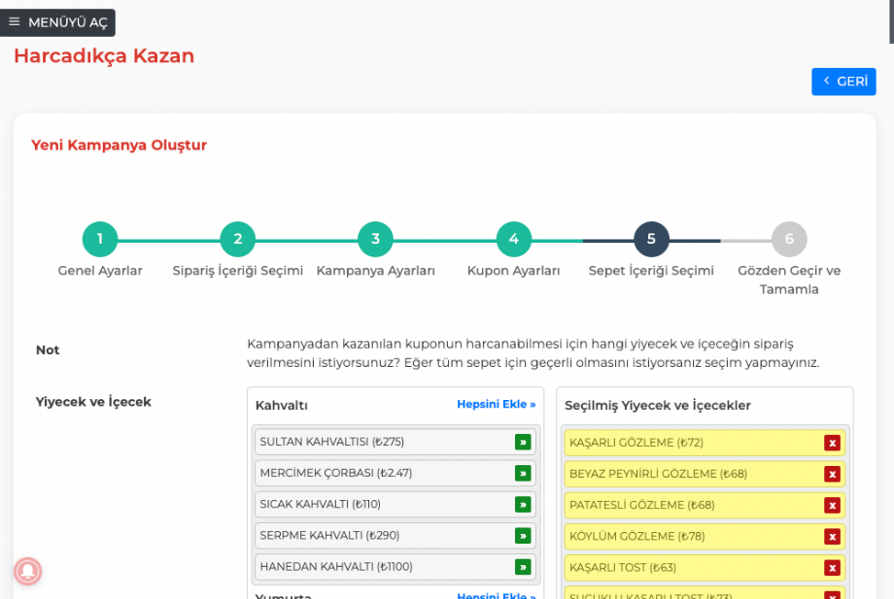
Task: Remove KAŞARLI GÖZLEME with red X
Action: [x=833, y=443]
